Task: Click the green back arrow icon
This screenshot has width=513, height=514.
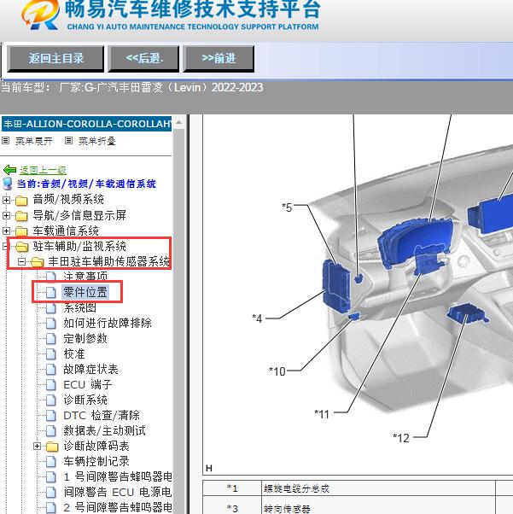Action: [x=9, y=169]
